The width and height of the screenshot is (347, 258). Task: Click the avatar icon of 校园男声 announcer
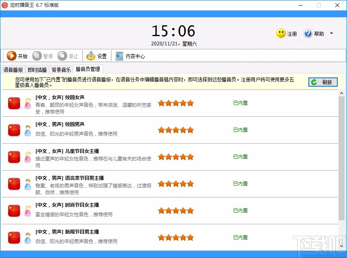tap(27, 130)
